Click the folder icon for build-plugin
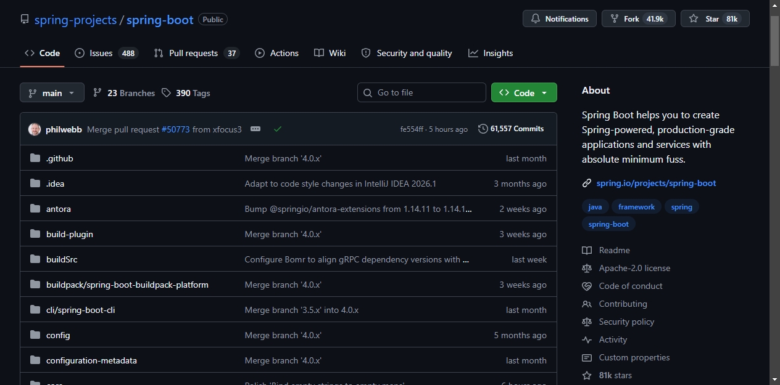780x385 pixels. (35, 234)
